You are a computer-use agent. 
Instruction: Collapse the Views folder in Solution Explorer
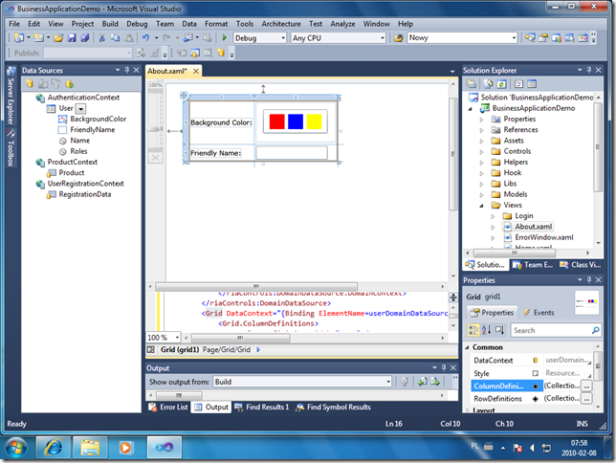tap(481, 205)
